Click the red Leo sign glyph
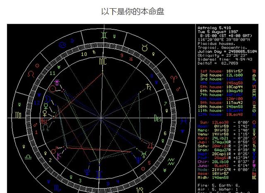This screenshot has width=265, height=193. pyautogui.click(x=31, y=74)
